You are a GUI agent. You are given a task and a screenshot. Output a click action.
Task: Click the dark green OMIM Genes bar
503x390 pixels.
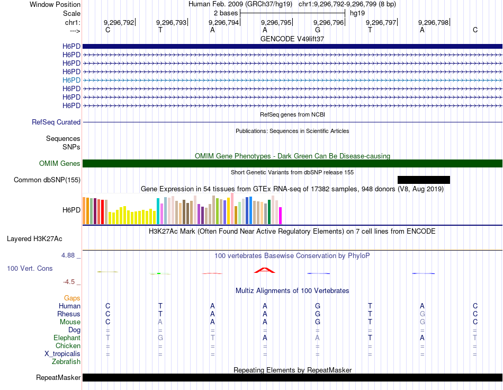tap(292, 163)
